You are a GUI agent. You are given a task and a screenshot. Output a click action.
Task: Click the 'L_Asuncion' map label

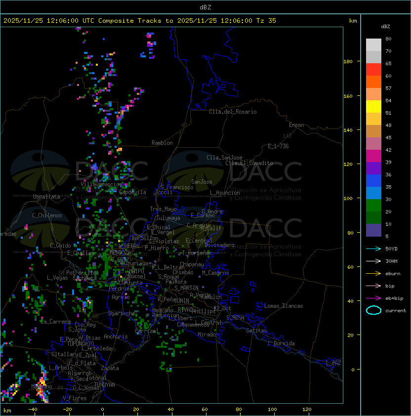225,193
